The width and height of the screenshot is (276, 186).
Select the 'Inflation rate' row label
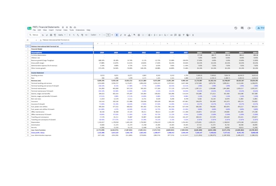(36, 58)
